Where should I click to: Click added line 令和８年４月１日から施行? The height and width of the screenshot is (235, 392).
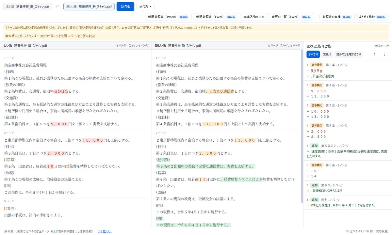pyautogui.click(x=193, y=225)
